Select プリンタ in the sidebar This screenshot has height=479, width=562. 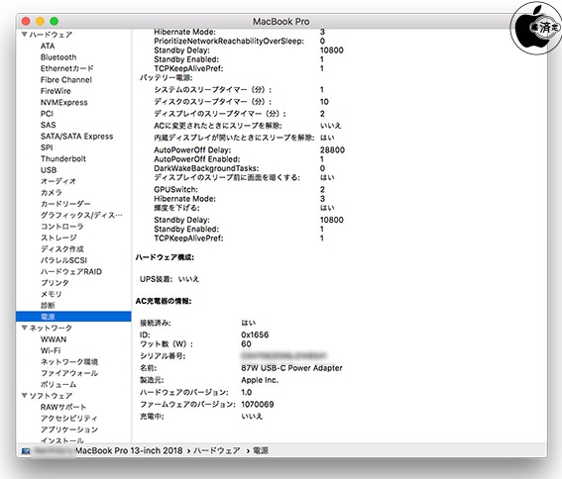point(55,283)
